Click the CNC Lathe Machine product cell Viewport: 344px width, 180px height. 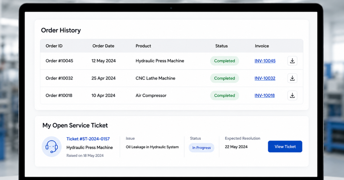(x=155, y=78)
